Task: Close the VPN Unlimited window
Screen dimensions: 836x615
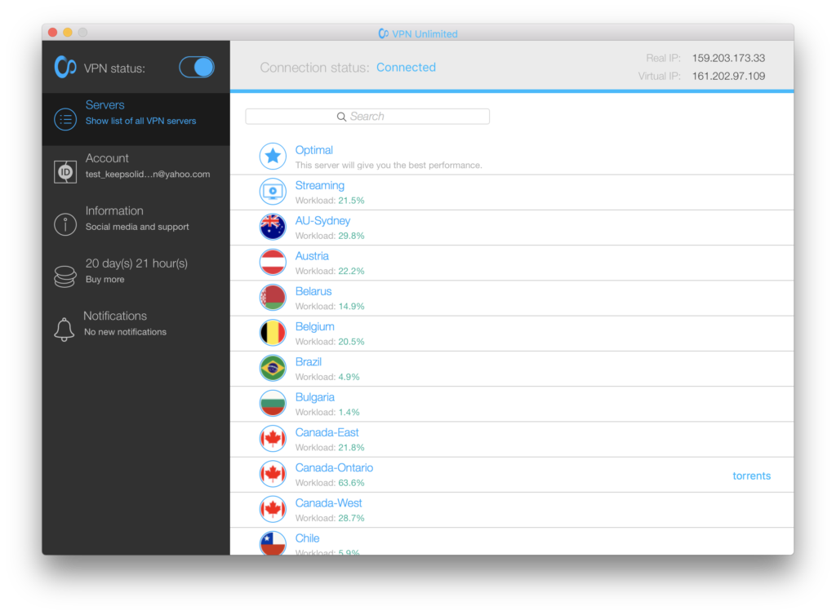Action: tap(53, 33)
